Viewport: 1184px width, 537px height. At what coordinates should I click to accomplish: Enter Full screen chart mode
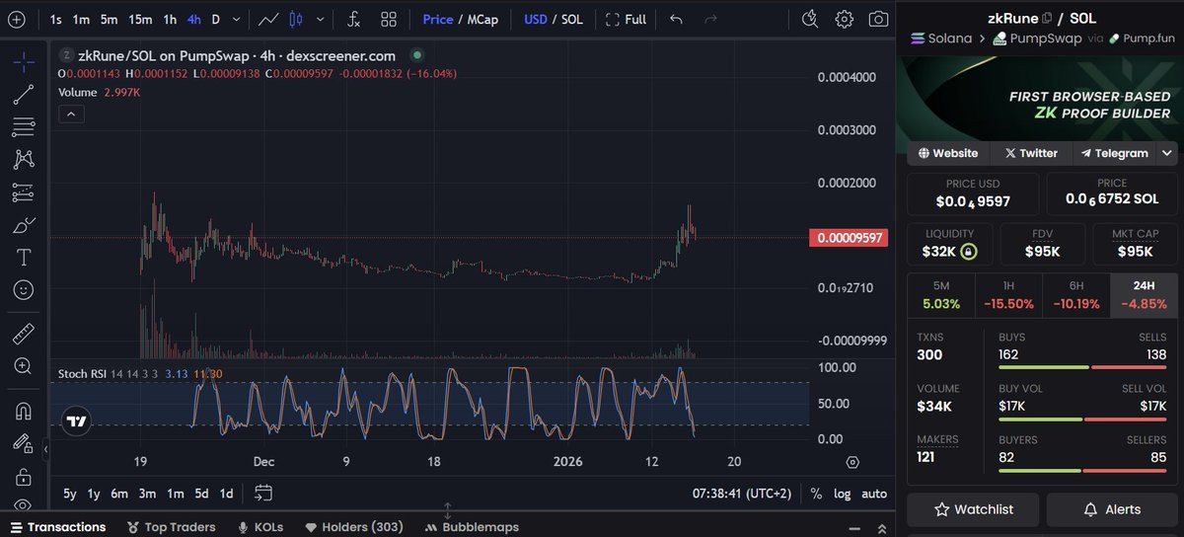click(x=627, y=19)
